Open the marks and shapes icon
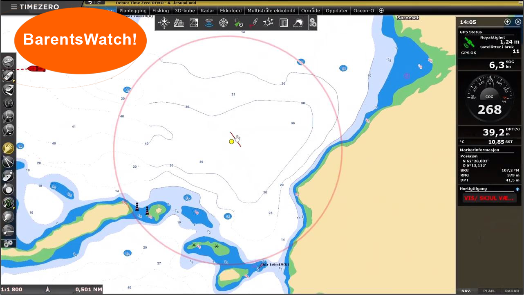 point(239,23)
